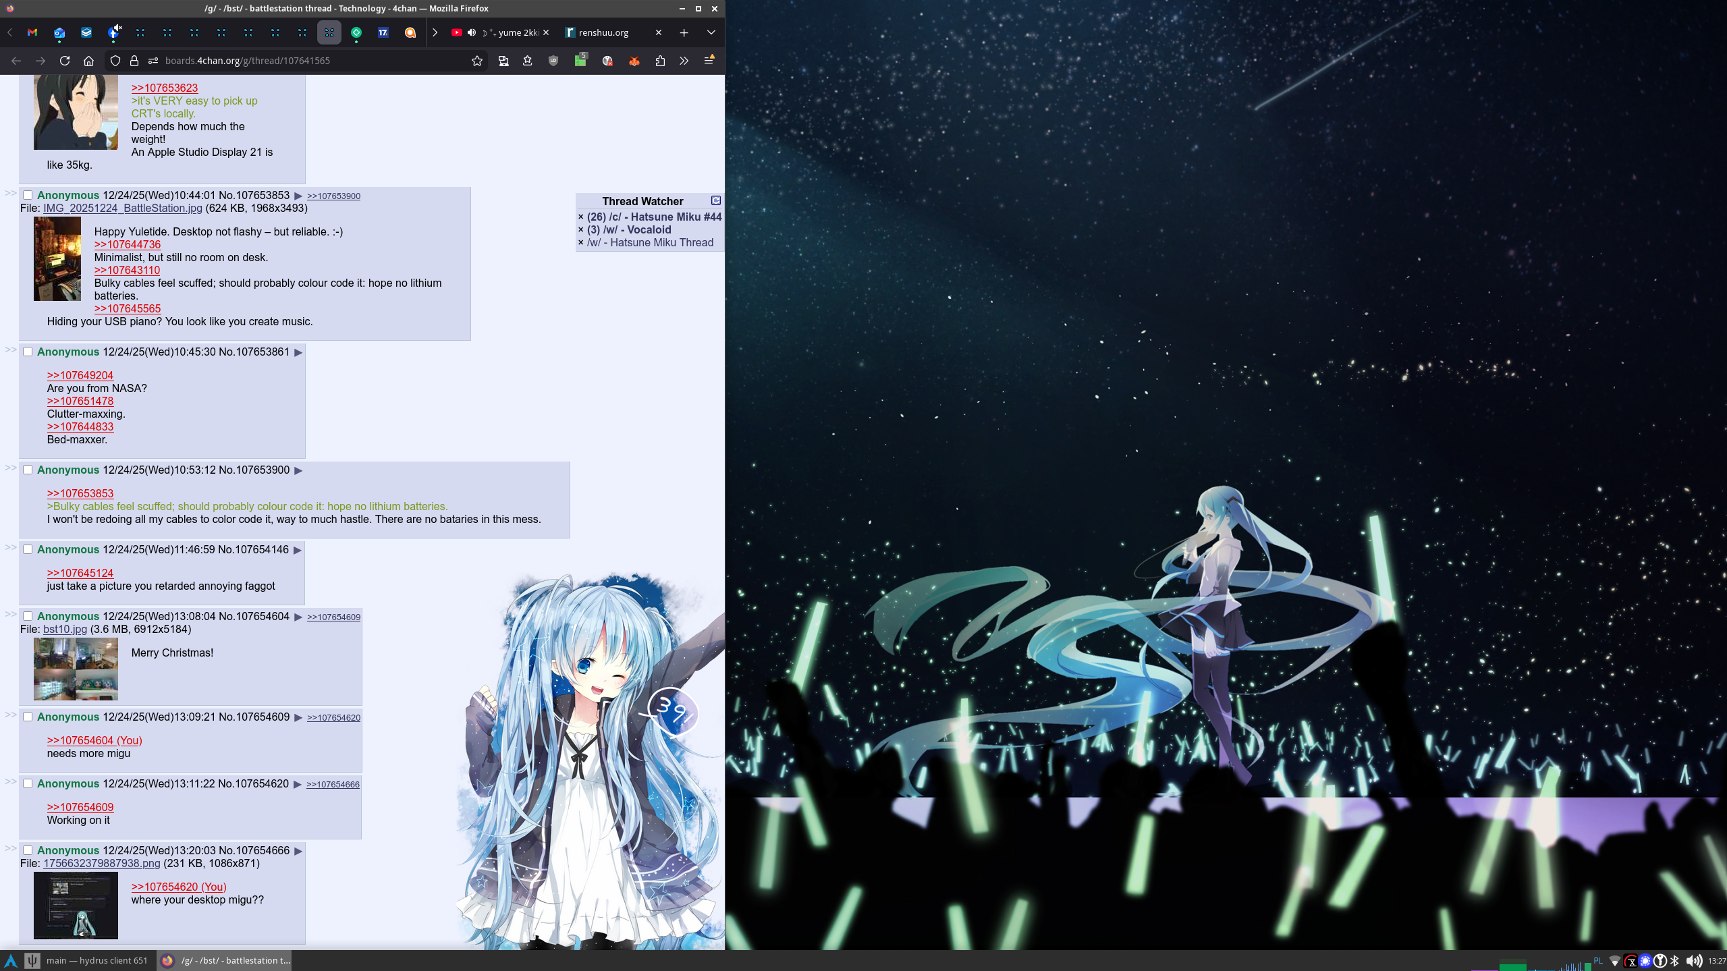This screenshot has height=971, width=1727.
Task: Reload the current page
Action: pyautogui.click(x=65, y=61)
